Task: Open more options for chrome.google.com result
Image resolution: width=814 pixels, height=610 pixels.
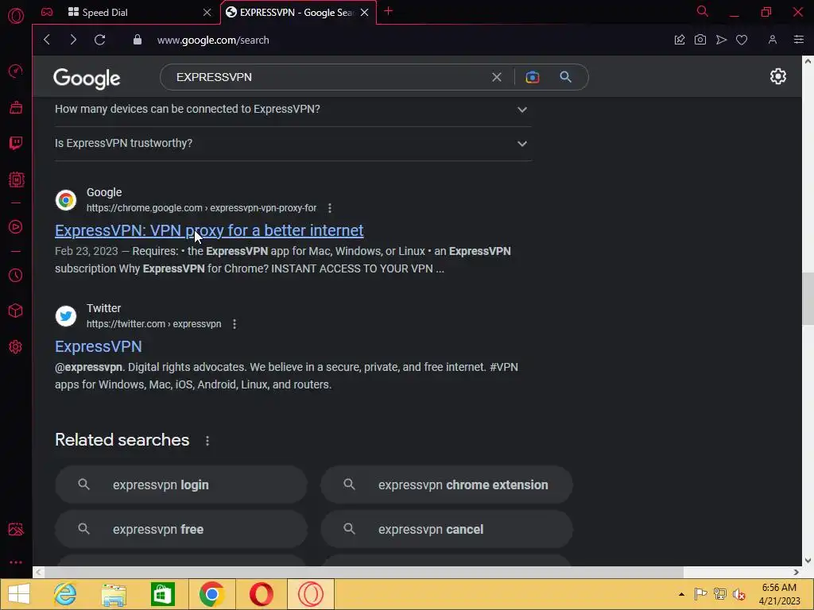Action: [330, 208]
